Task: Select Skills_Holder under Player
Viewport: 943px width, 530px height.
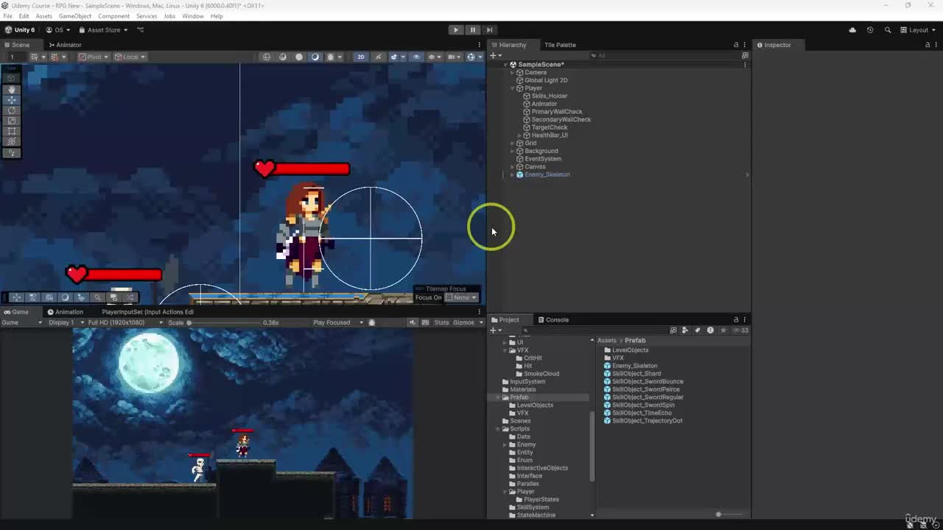Action: click(x=549, y=96)
